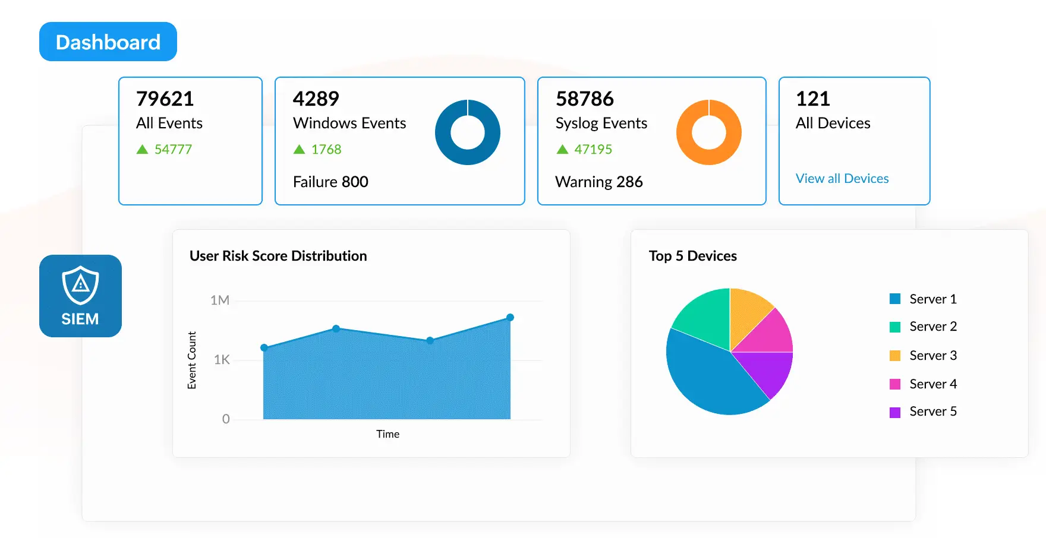Viewport: 1046px width, 538px height.
Task: Select the Server 3 legend label
Action: [933, 355]
